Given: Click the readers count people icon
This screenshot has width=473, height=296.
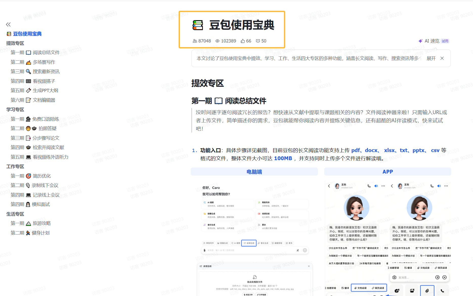Looking at the screenshot, I should click(x=195, y=41).
